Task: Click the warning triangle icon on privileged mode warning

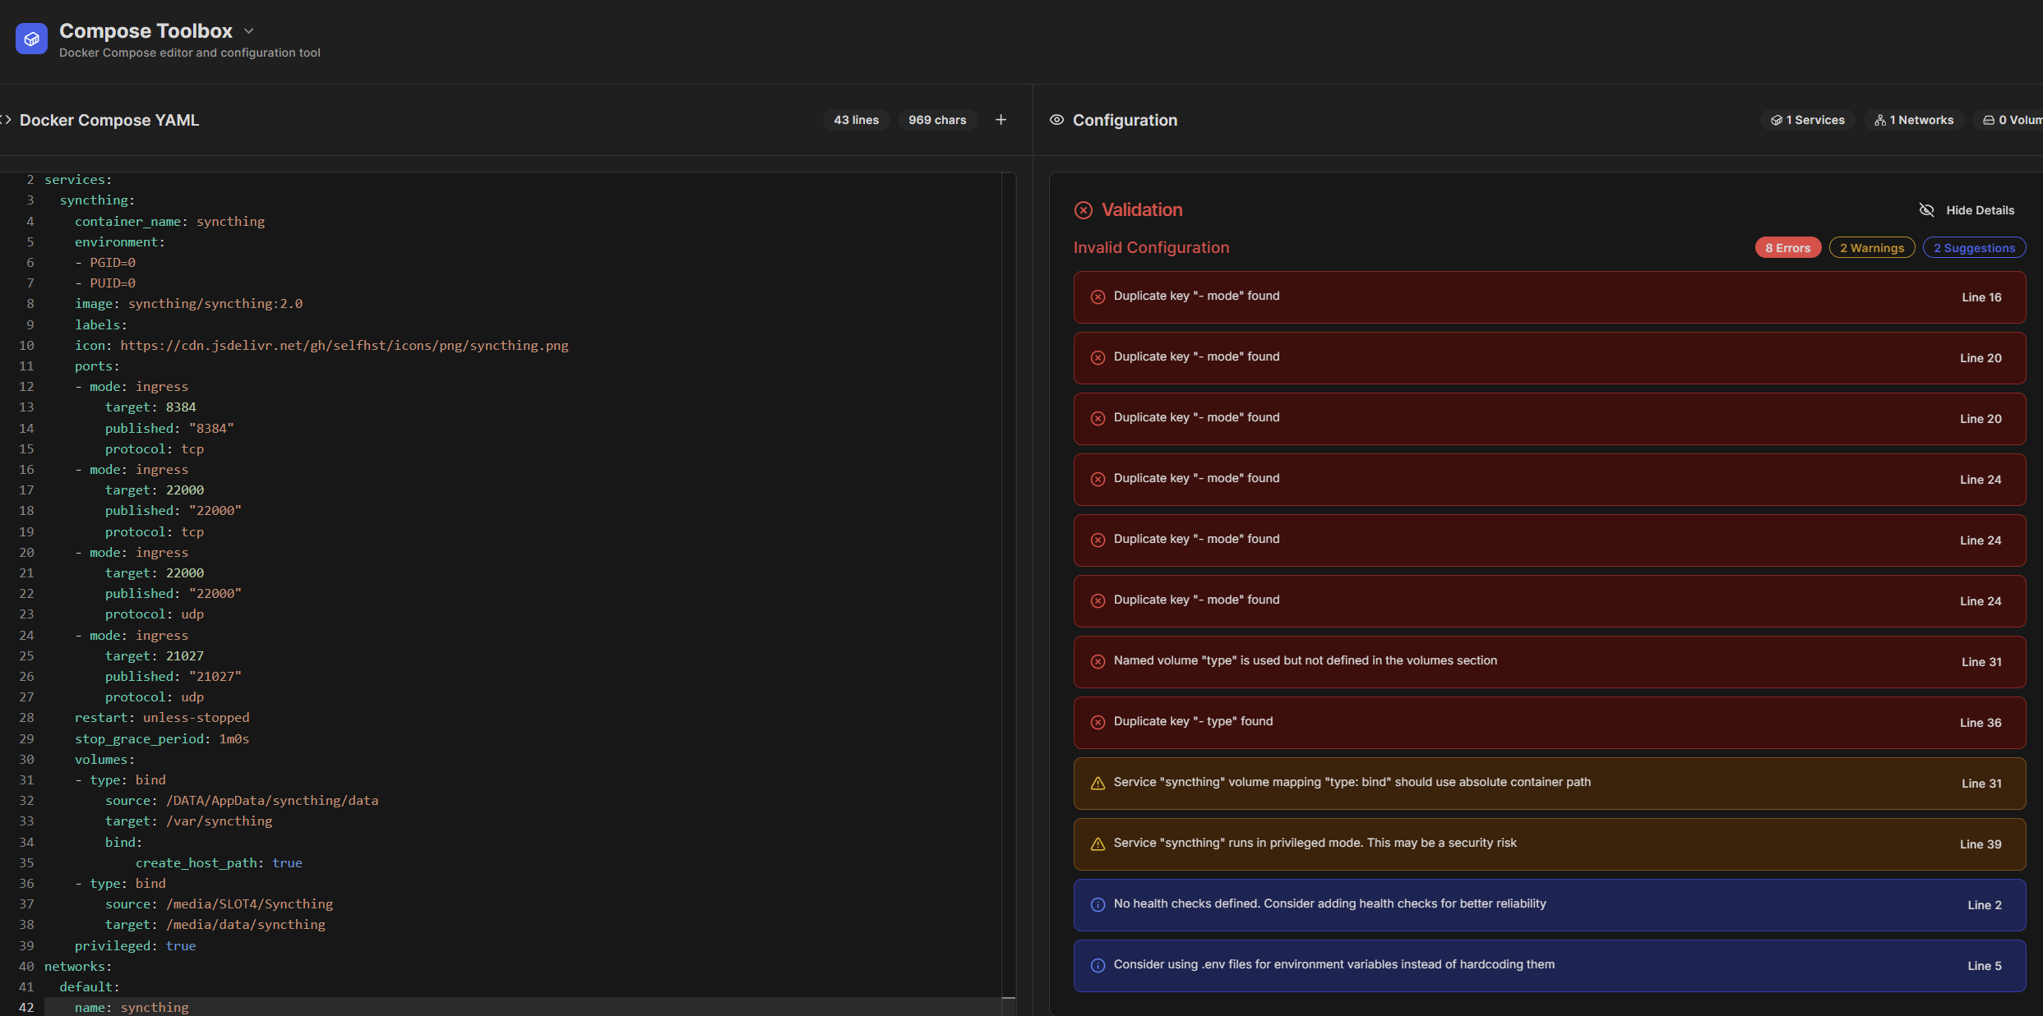Action: pyautogui.click(x=1098, y=844)
